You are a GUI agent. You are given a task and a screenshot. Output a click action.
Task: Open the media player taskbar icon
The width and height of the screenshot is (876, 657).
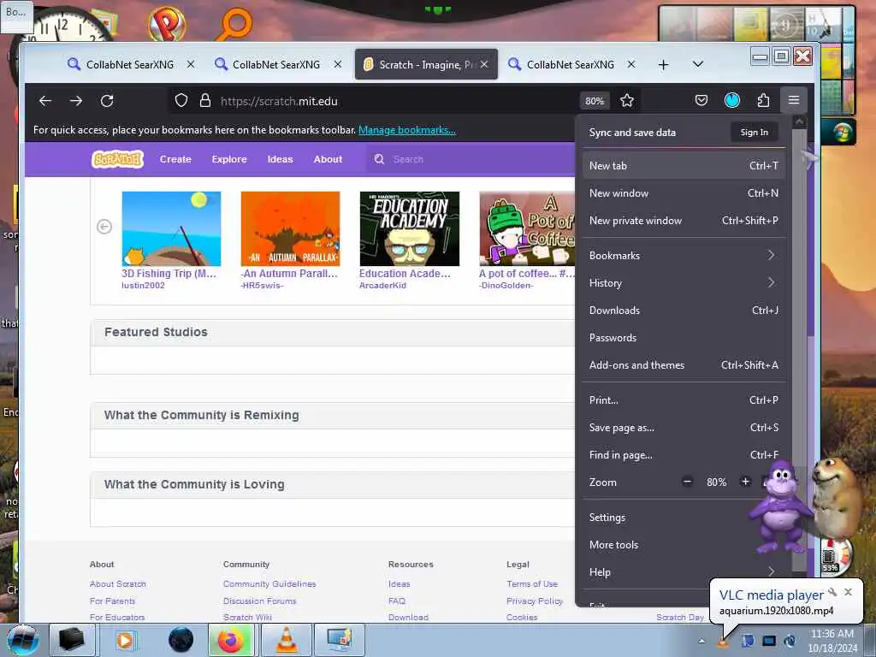(125, 640)
